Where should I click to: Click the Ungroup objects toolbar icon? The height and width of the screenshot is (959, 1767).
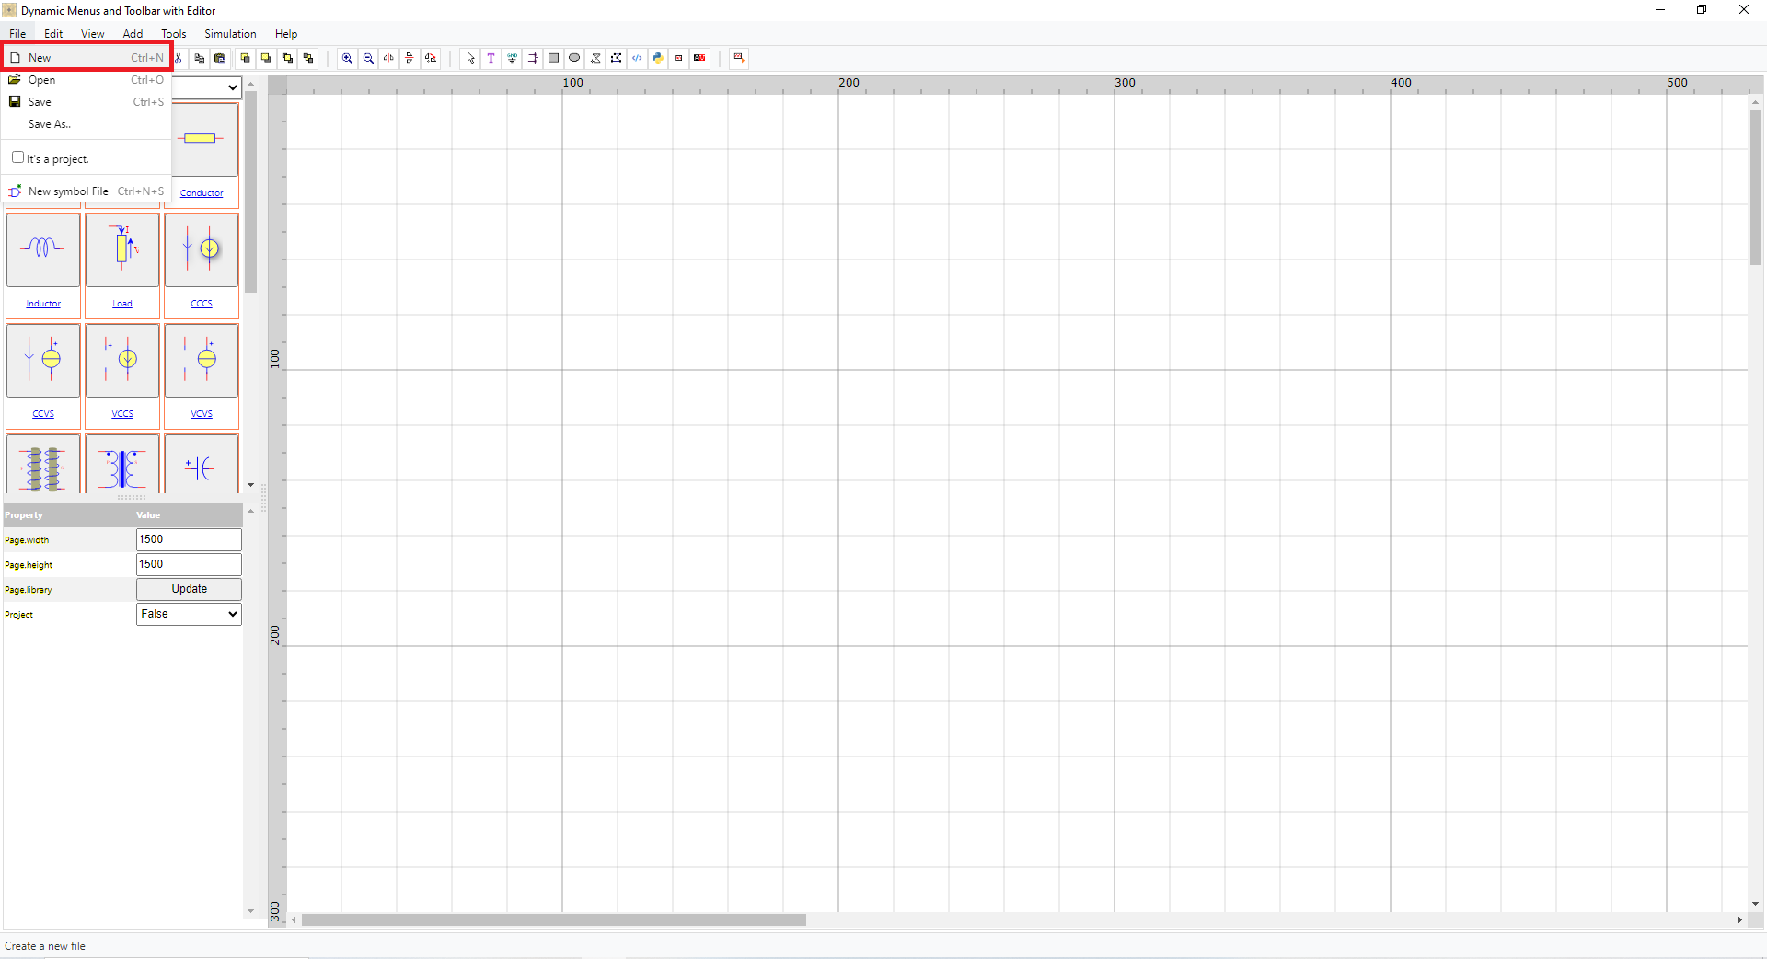308,58
